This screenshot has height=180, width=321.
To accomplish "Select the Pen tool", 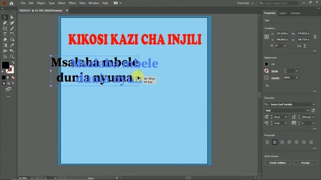I will [5, 23].
